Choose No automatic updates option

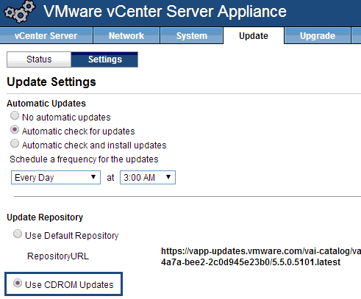click(x=15, y=115)
